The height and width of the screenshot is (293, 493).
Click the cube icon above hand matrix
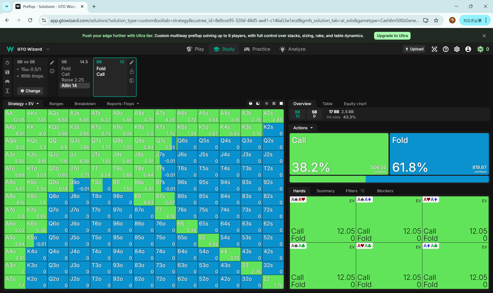pos(251,103)
